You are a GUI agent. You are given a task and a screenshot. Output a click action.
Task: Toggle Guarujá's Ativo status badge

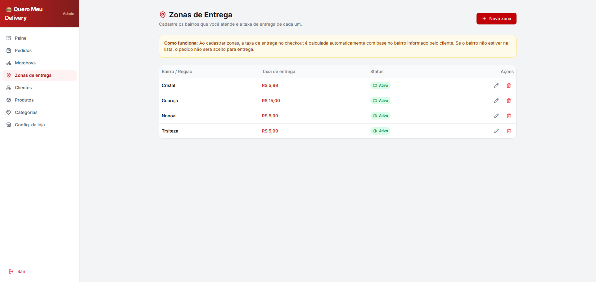pyautogui.click(x=380, y=101)
